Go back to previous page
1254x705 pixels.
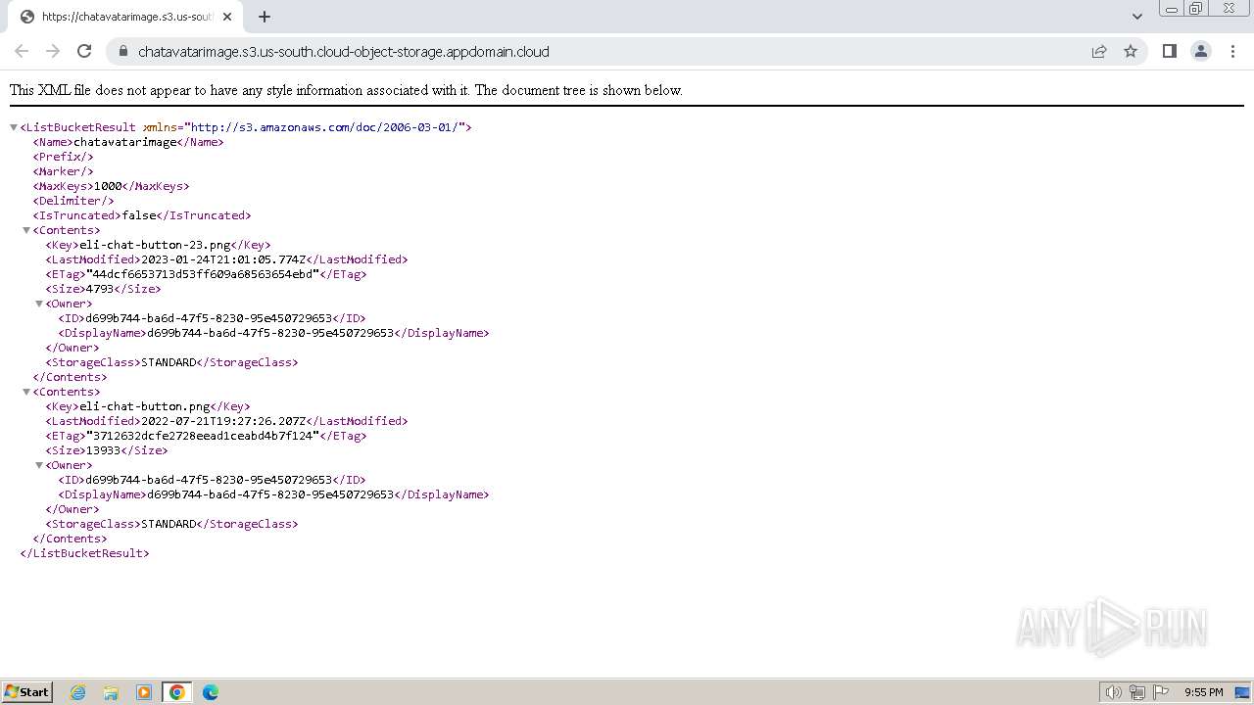click(x=22, y=51)
